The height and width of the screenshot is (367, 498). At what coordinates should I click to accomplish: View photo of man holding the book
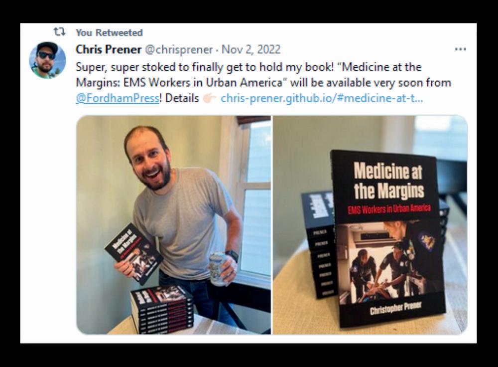(173, 225)
